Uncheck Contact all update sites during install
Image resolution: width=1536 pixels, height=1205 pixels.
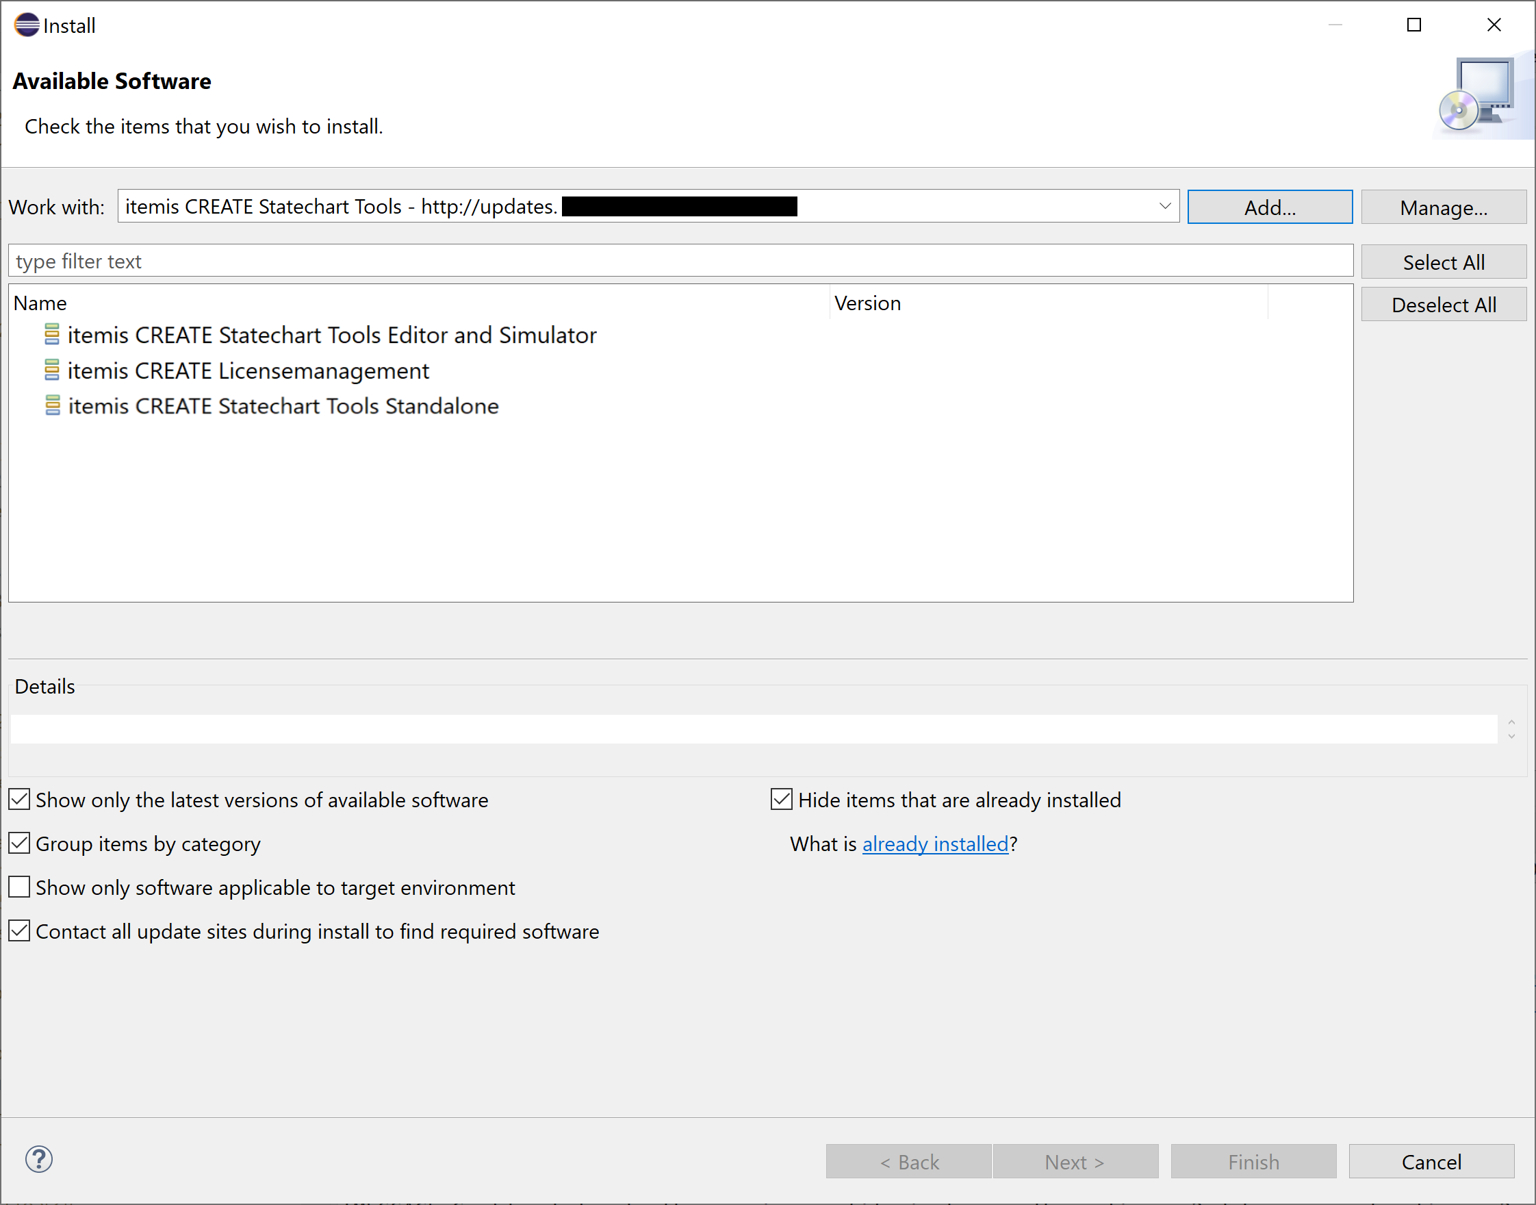[20, 930]
